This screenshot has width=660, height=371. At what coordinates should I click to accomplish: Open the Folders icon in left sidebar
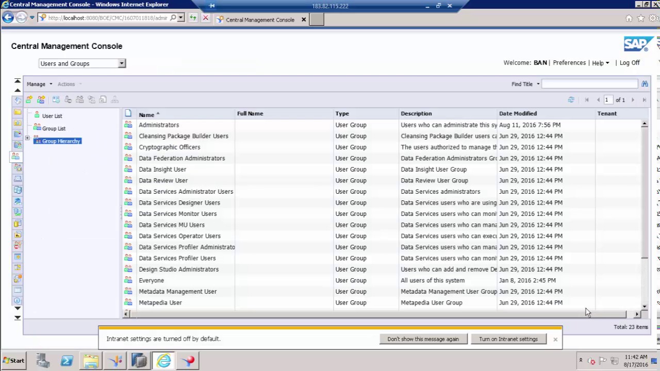tap(18, 112)
